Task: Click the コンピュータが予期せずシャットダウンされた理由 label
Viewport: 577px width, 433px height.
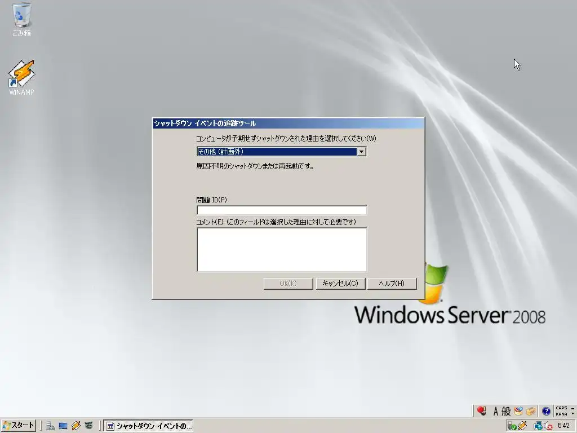Action: (x=286, y=139)
